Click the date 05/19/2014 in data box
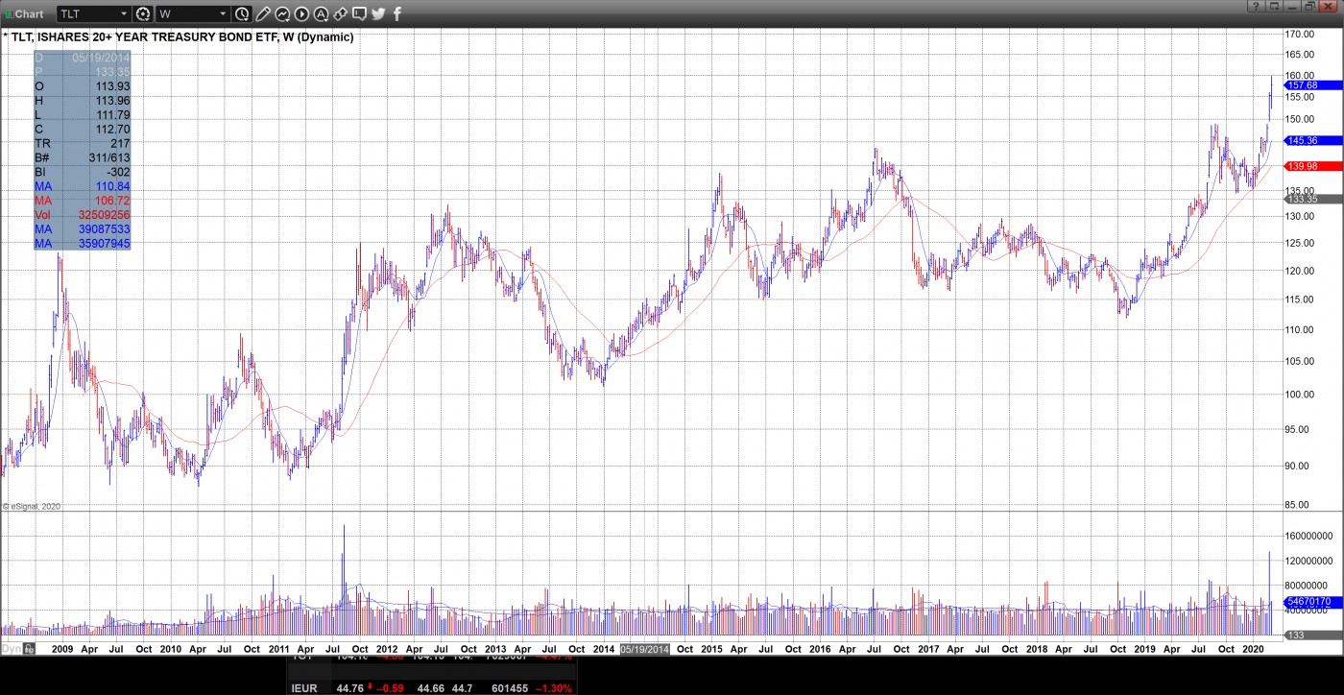The width and height of the screenshot is (1344, 695). click(x=101, y=58)
